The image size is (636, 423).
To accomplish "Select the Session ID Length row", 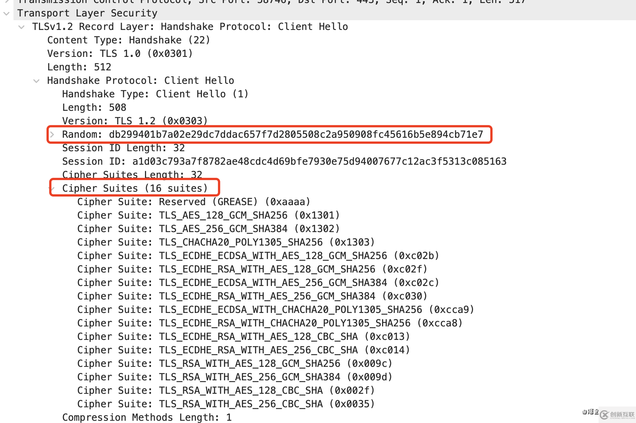I will (123, 148).
